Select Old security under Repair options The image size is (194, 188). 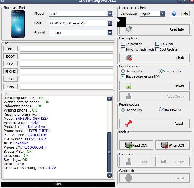point(123,110)
